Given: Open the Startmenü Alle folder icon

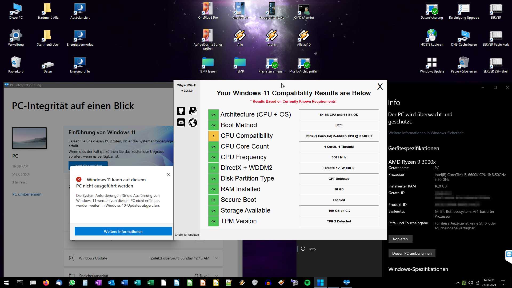Looking at the screenshot, I should pyautogui.click(x=48, y=11).
